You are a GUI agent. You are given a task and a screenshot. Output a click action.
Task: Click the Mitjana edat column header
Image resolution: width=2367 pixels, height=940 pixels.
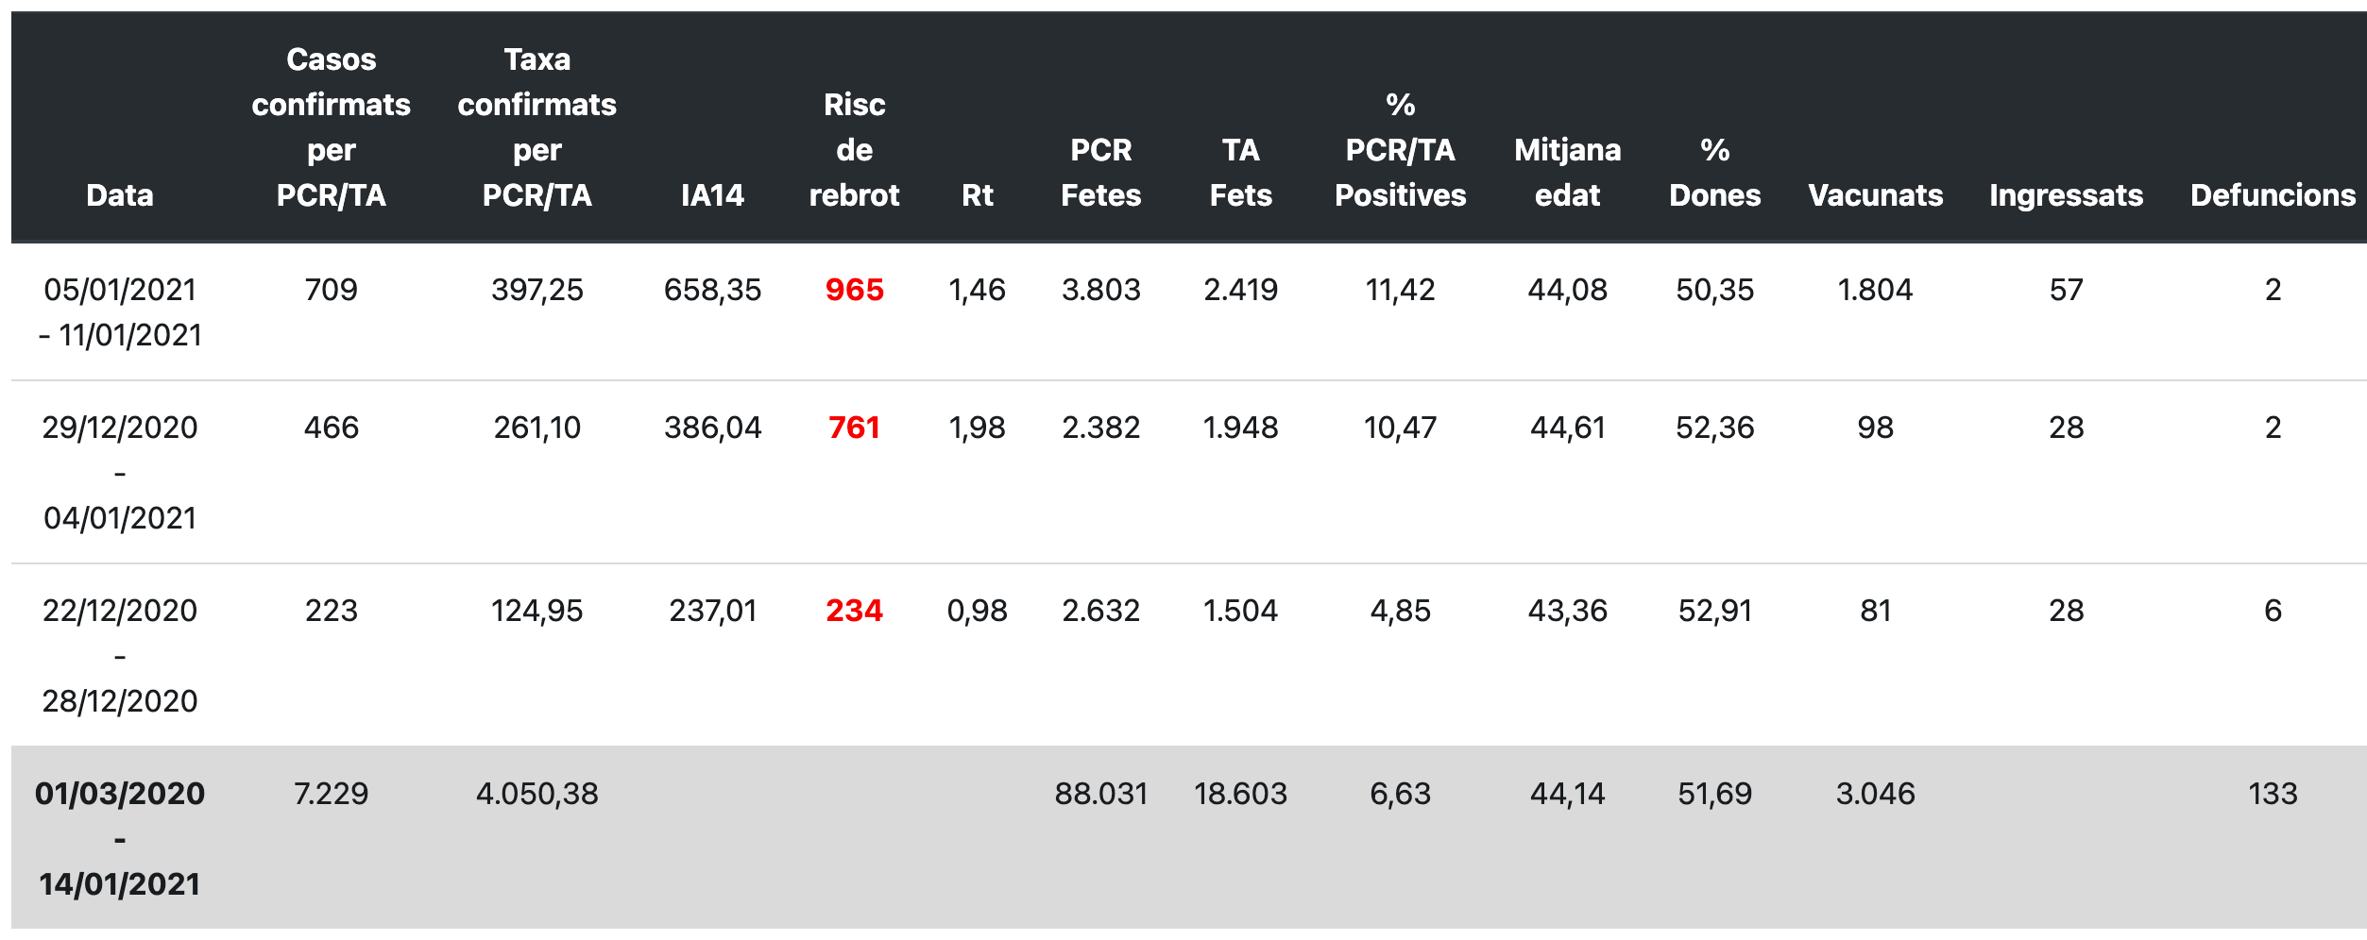tap(1567, 173)
